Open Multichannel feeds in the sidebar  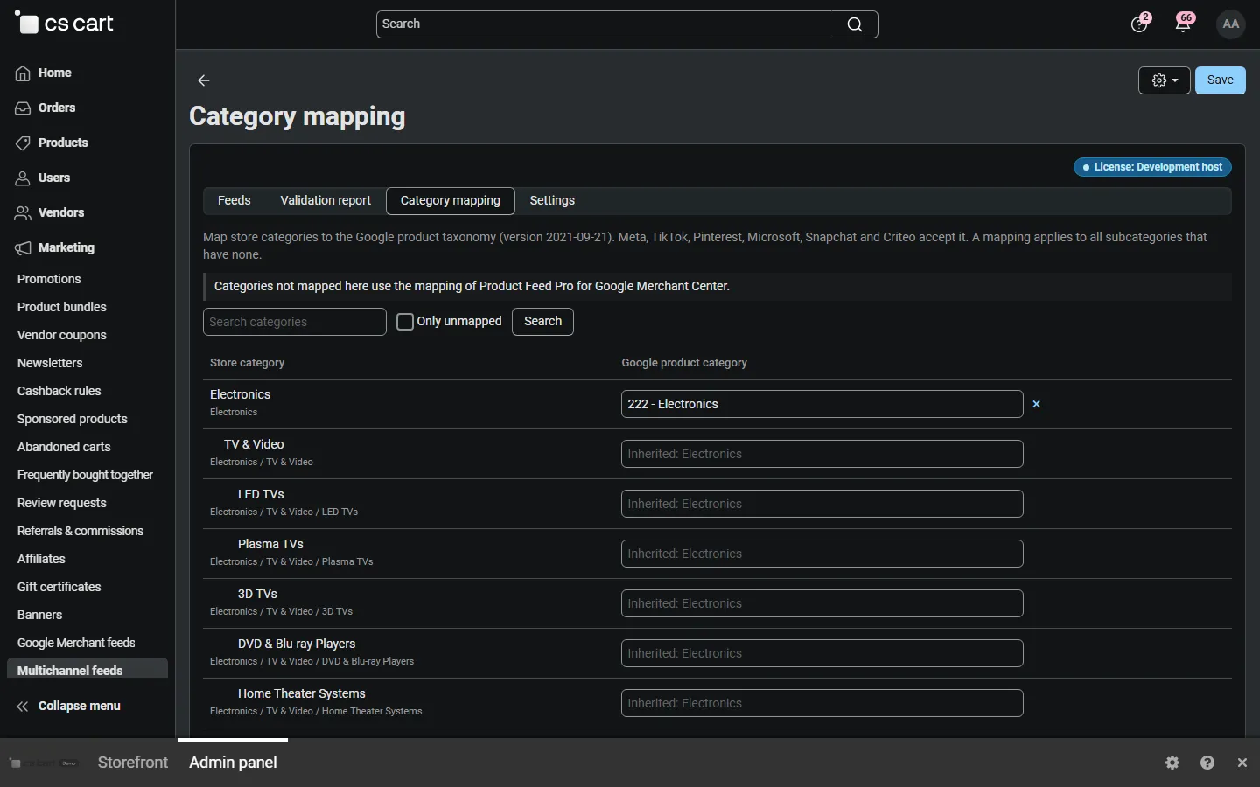point(87,670)
